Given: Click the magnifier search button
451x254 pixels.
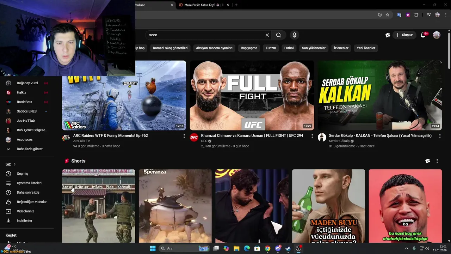Looking at the screenshot, I should pos(278,35).
